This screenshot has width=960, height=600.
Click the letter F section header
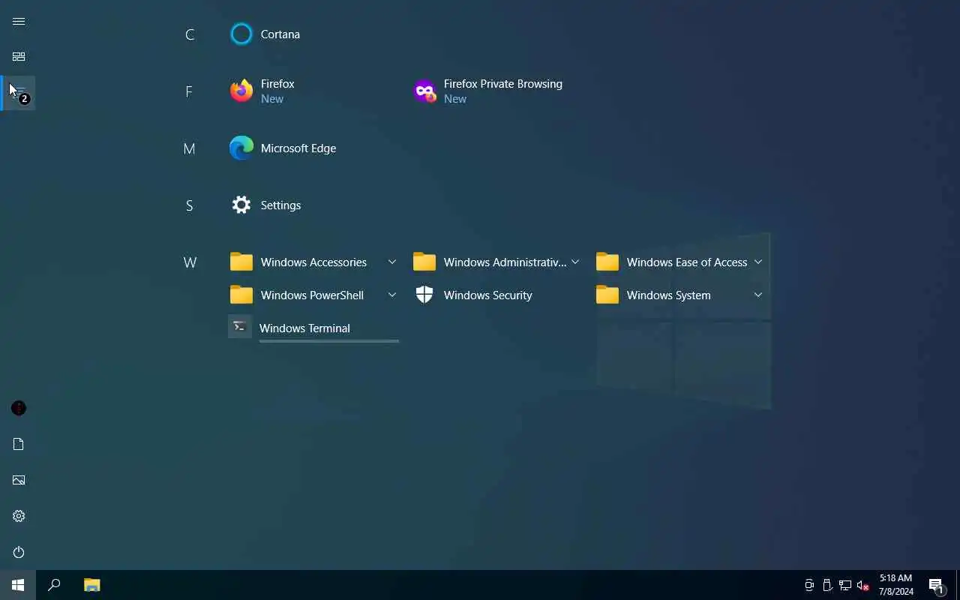click(190, 91)
